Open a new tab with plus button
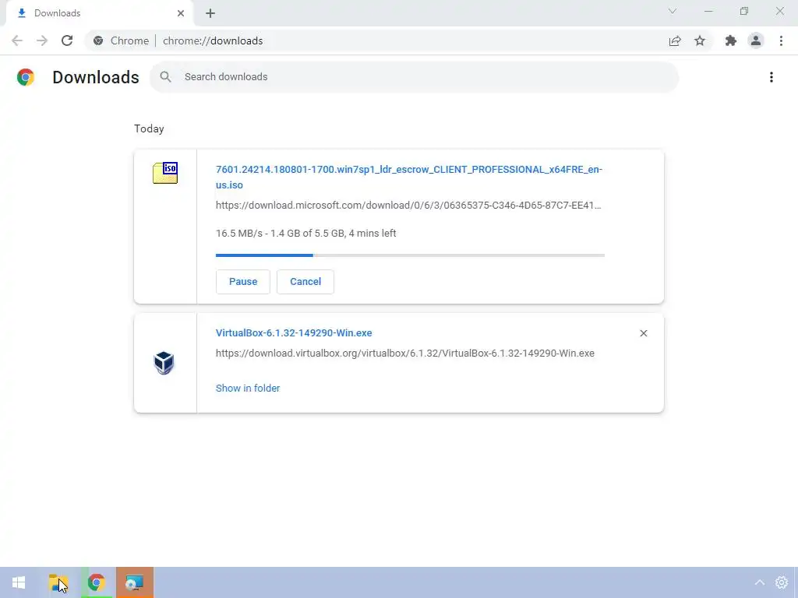 (x=210, y=13)
